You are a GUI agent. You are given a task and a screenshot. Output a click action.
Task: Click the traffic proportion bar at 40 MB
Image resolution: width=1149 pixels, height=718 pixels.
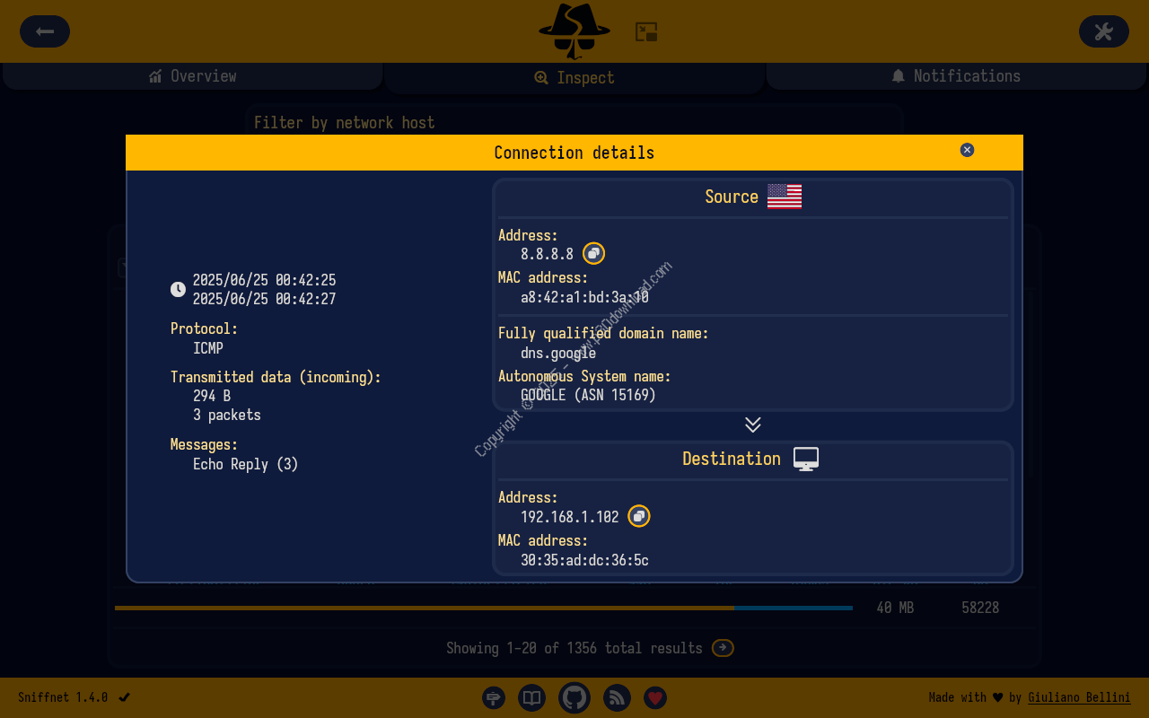coord(483,608)
